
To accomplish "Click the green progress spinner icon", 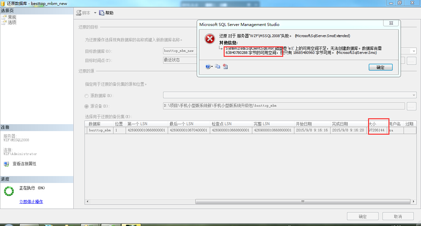I will click(9, 191).
